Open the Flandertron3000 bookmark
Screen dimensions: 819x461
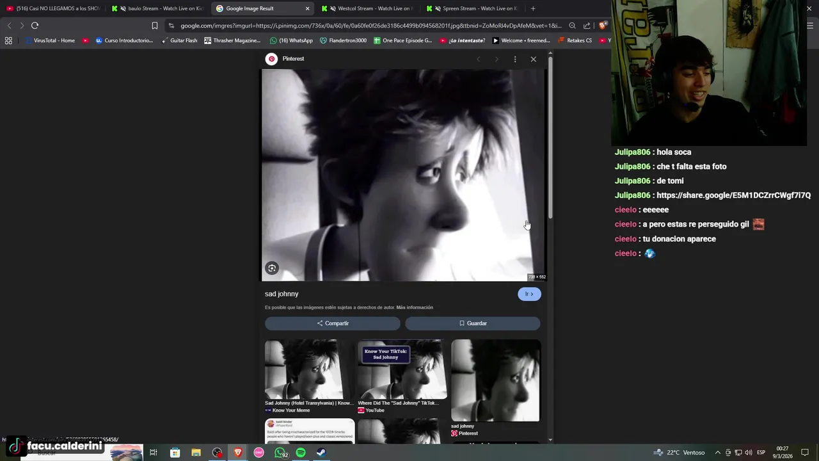[343, 40]
